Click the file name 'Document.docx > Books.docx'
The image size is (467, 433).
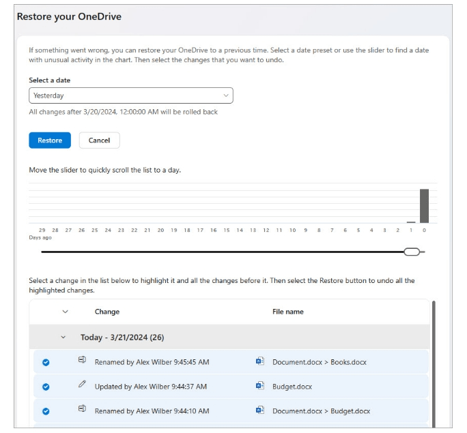click(320, 362)
